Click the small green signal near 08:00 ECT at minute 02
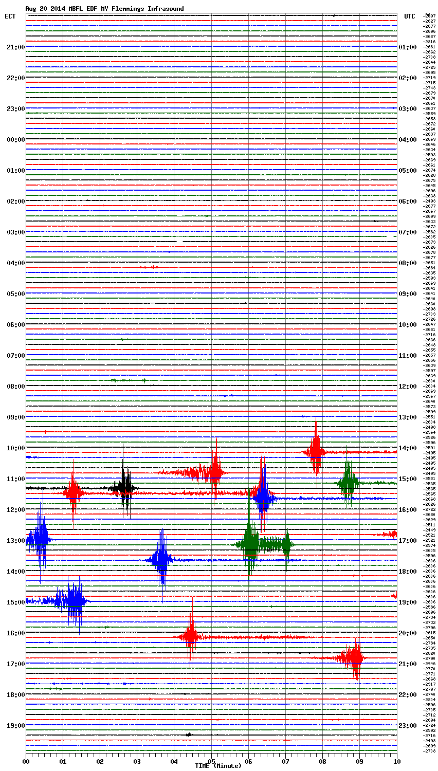The width and height of the screenshot is (438, 771). 129,380
